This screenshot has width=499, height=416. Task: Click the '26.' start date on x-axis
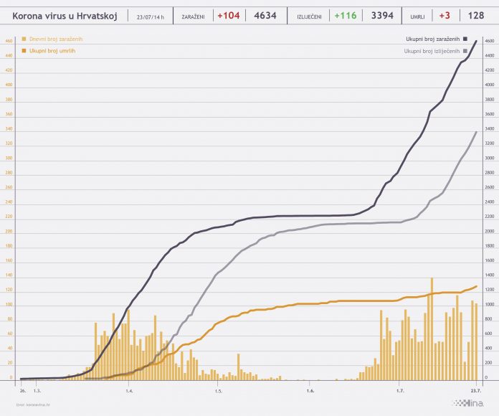(x=23, y=390)
